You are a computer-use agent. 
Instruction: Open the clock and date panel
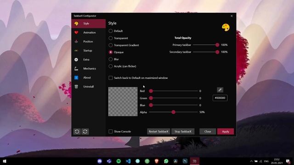pyautogui.click(x=277, y=161)
